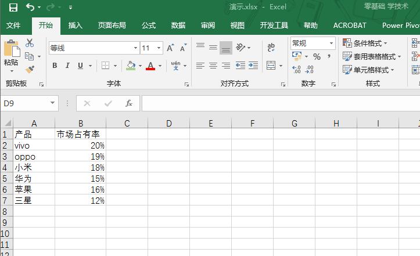Click the cell Borders icon
Image resolution: width=420 pixels, height=256 pixels.
[x=105, y=66]
